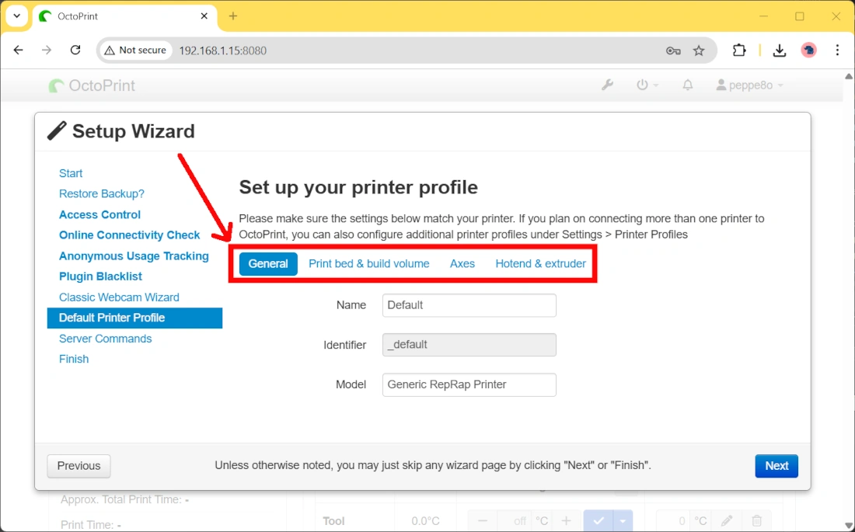
Task: Open the browser downloads icon
Action: (x=780, y=50)
